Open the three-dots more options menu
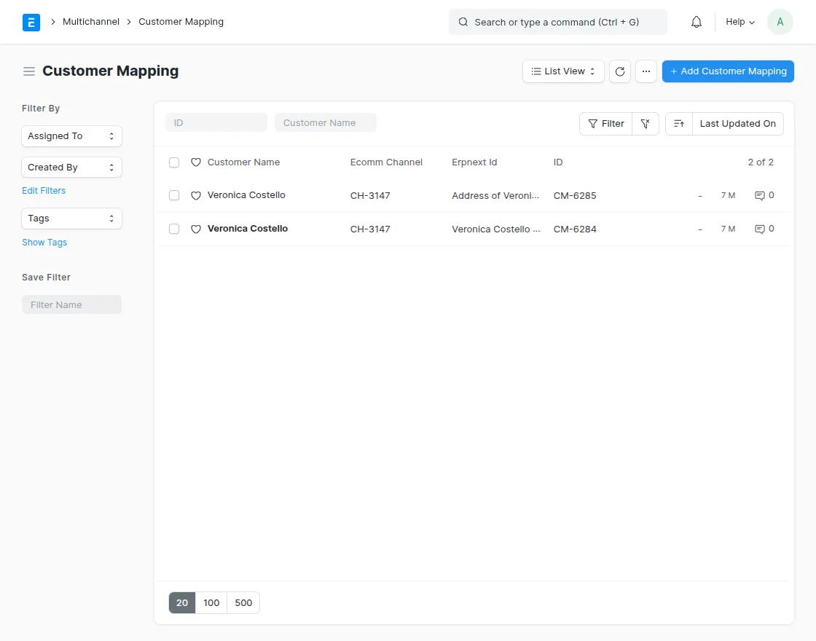Screen dimensions: 816x641 [646, 71]
